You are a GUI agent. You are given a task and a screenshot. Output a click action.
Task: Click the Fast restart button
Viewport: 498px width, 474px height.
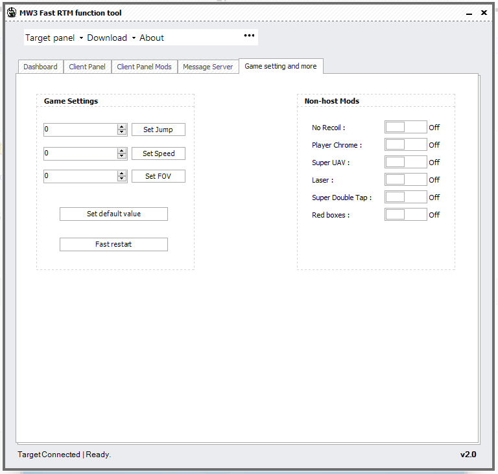[x=113, y=244]
